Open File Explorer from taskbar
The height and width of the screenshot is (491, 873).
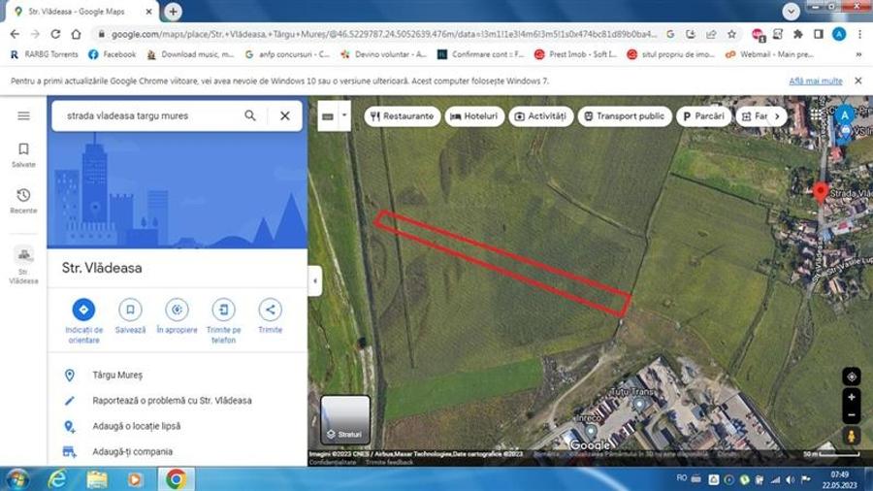tap(96, 478)
